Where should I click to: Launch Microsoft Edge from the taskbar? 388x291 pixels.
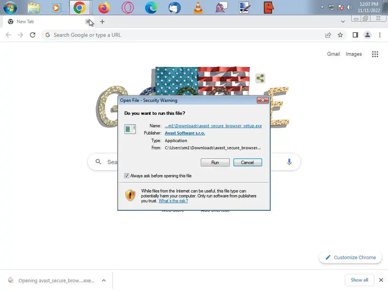151,8
